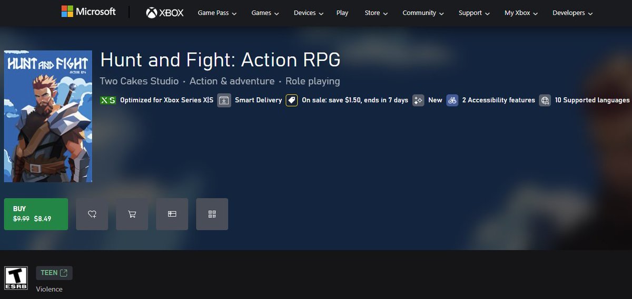Image resolution: width=632 pixels, height=299 pixels.
Task: Click the On sale: save $1.50 text
Action: (355, 100)
